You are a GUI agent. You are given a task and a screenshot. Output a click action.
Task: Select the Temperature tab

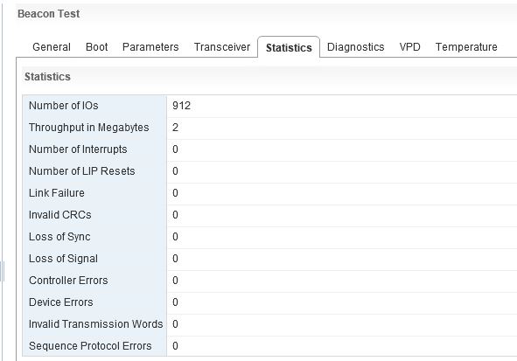[466, 47]
